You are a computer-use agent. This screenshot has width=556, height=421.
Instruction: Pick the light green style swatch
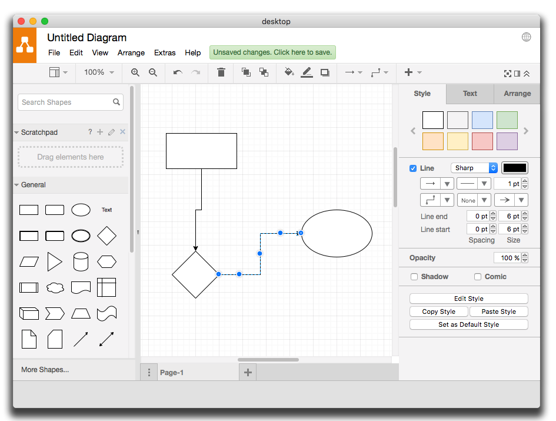click(x=507, y=120)
